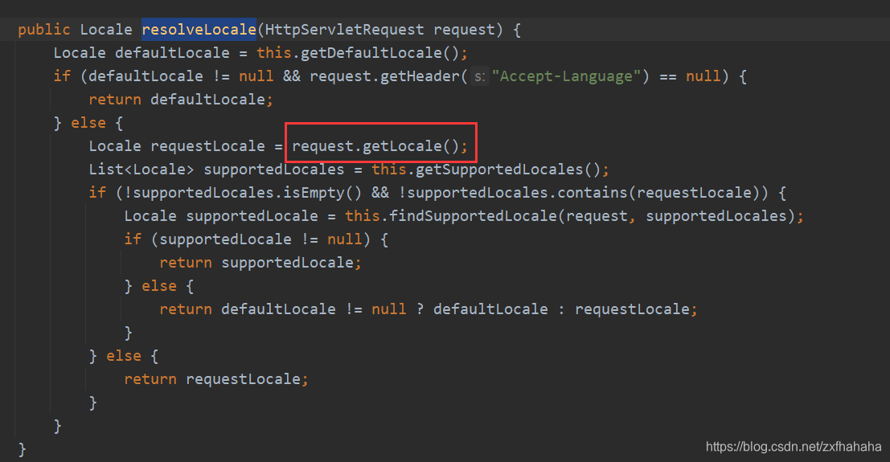Click the isEmpty() method call
Image resolution: width=890 pixels, height=462 pixels.
click(x=322, y=192)
